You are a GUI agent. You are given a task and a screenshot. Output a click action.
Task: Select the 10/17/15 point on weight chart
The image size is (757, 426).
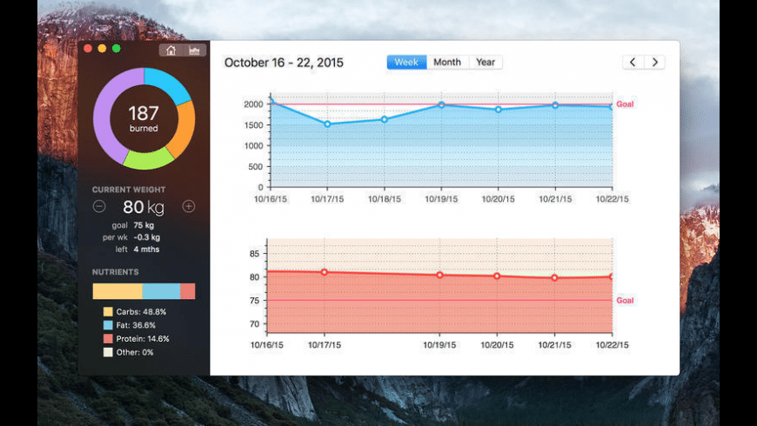point(325,272)
